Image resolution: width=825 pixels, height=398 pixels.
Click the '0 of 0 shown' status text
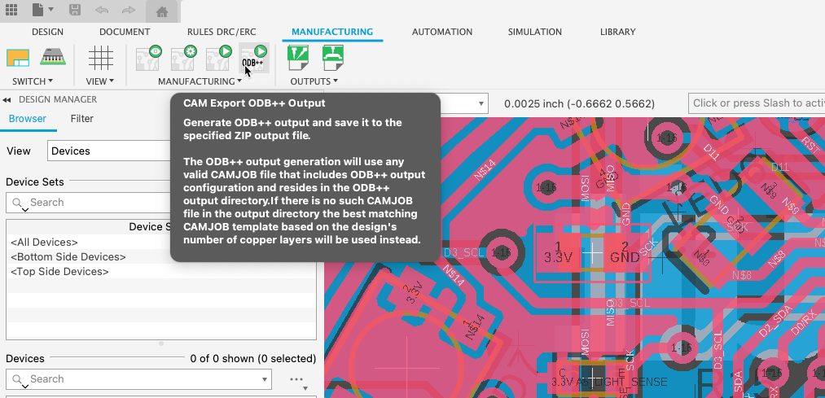click(x=253, y=359)
